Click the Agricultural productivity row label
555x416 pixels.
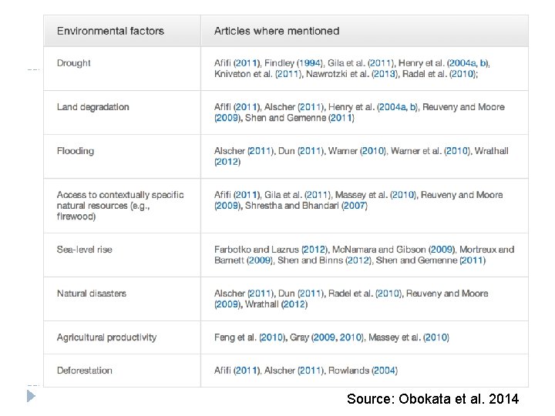pos(106,337)
